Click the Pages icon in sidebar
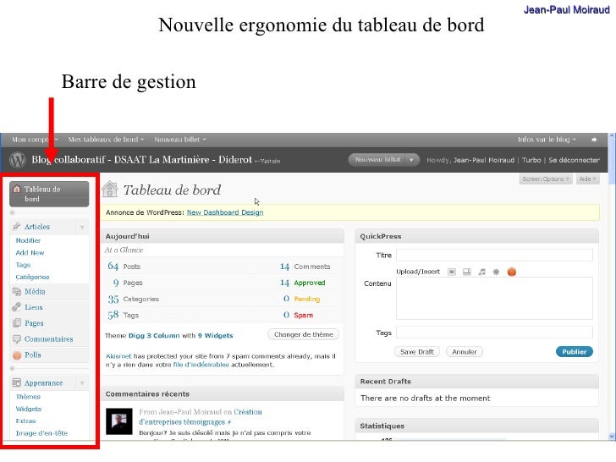This screenshot has height=462, width=616. [17, 323]
